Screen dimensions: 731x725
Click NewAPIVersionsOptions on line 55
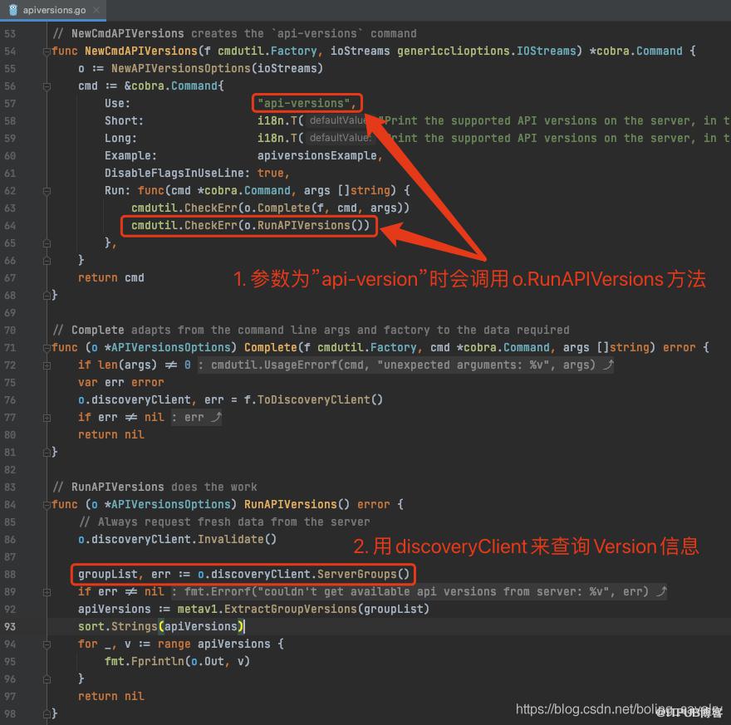coord(181,68)
